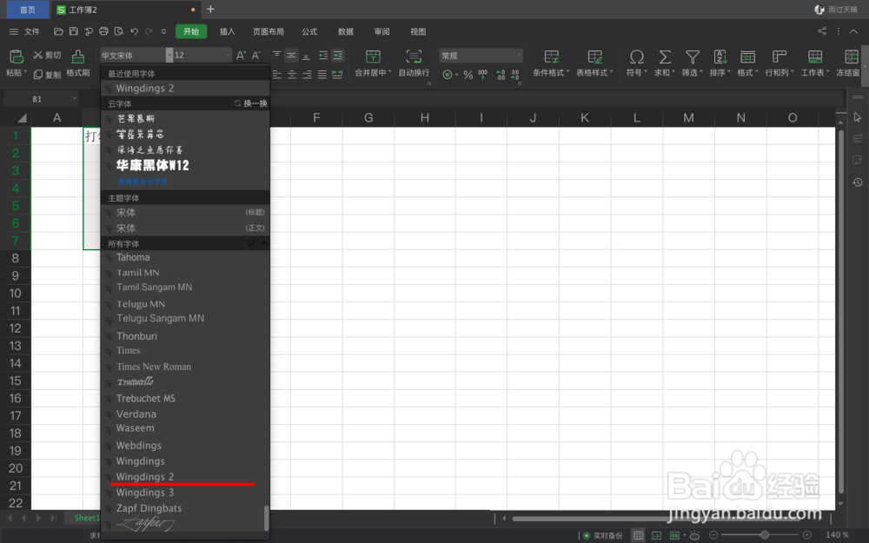Click the zoom slider handle
The width and height of the screenshot is (869, 543).
pos(764,534)
